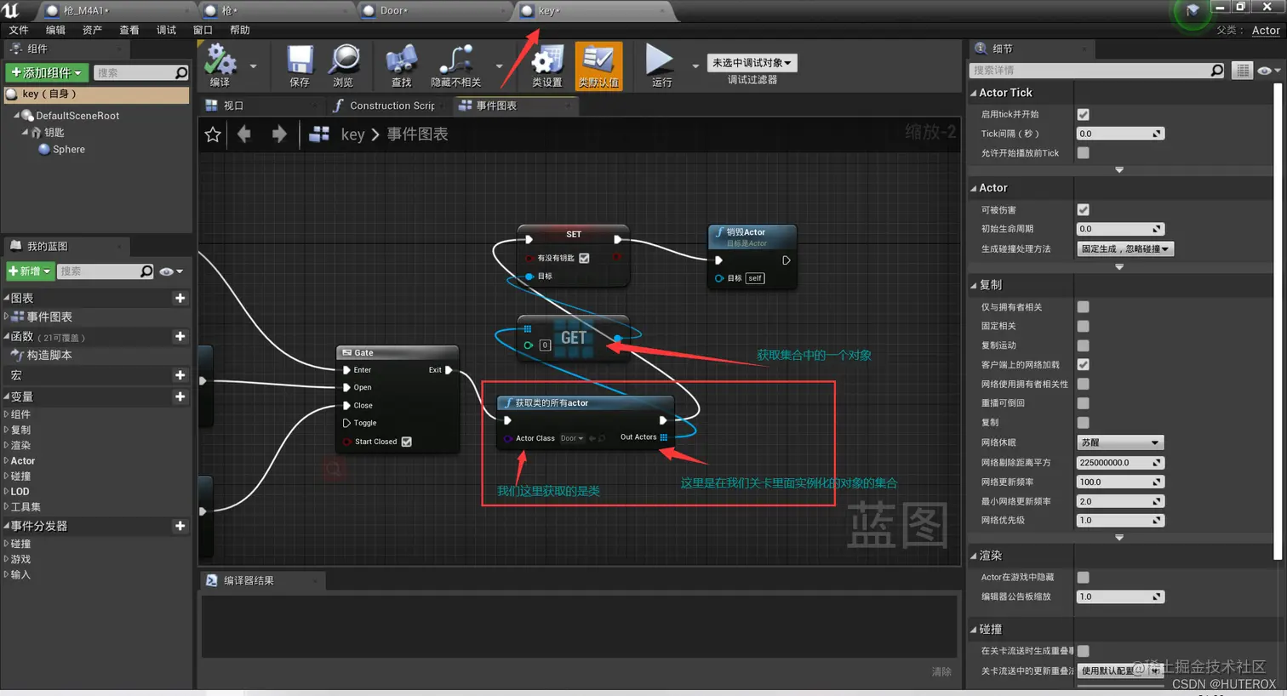Navigate back in graph history
Image resolution: width=1287 pixels, height=696 pixels.
(244, 134)
